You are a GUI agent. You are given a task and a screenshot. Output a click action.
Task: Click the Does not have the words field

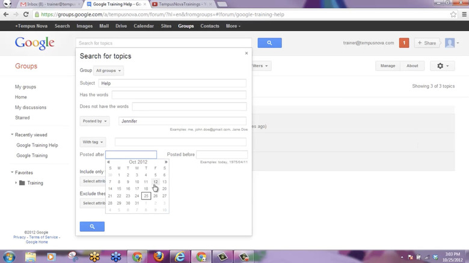click(x=189, y=106)
